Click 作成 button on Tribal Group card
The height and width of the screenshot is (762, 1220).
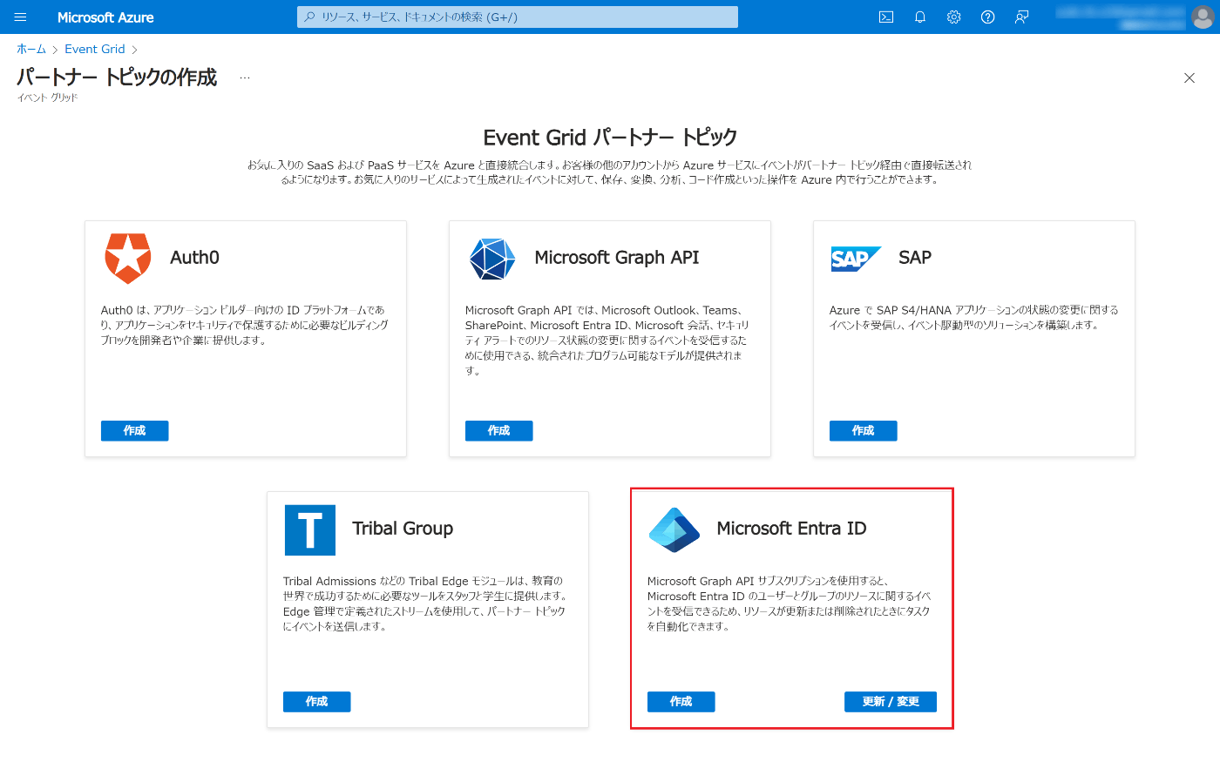316,701
